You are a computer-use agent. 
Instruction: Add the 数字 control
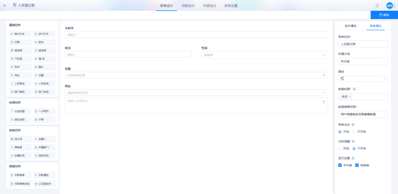[x=44, y=42]
